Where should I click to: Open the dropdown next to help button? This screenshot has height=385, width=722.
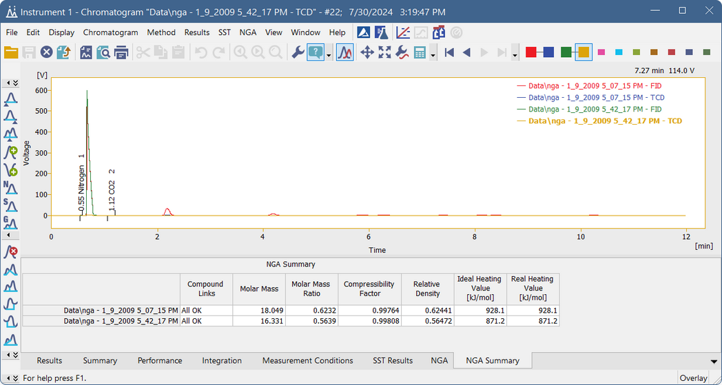(329, 54)
